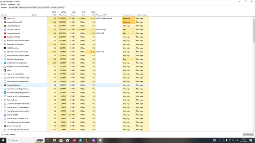This screenshot has height=143, width=255.
Task: Click scrollbar down arrow in process list
Action: pos(254,130)
